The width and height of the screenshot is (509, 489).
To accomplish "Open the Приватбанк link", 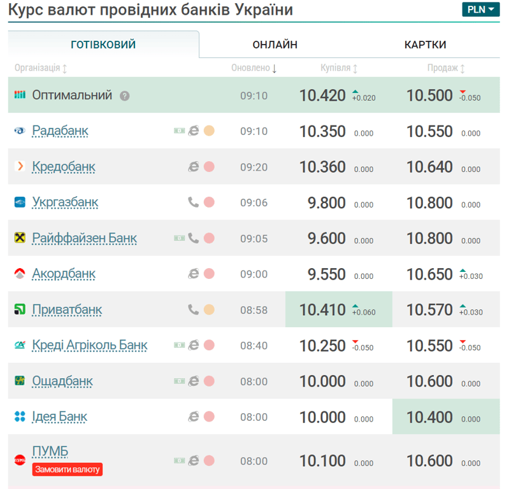I will [67, 309].
